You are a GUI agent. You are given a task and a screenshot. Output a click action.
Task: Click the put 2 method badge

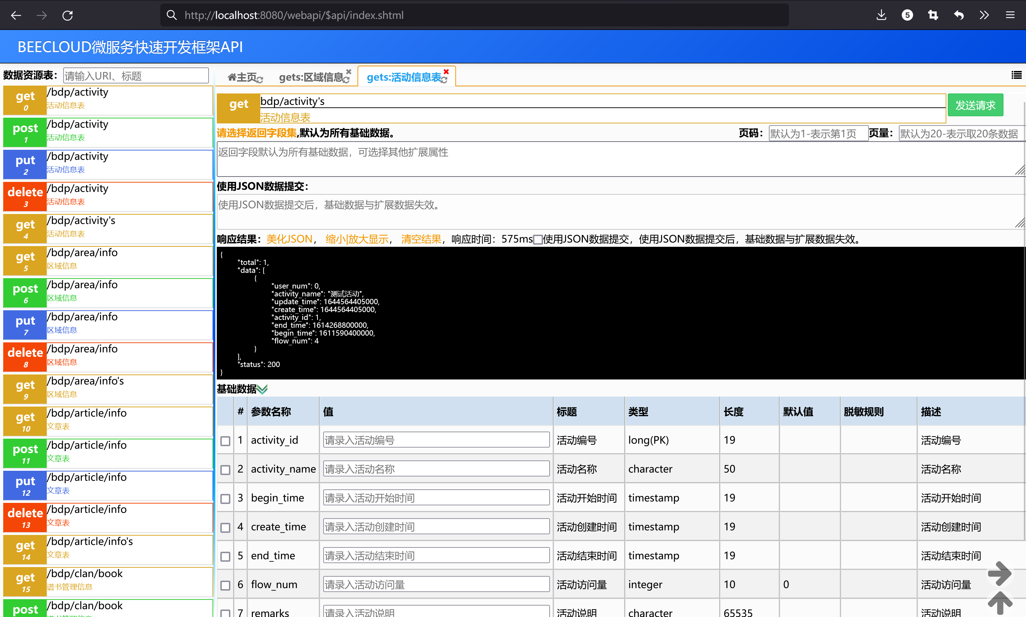[x=25, y=165]
